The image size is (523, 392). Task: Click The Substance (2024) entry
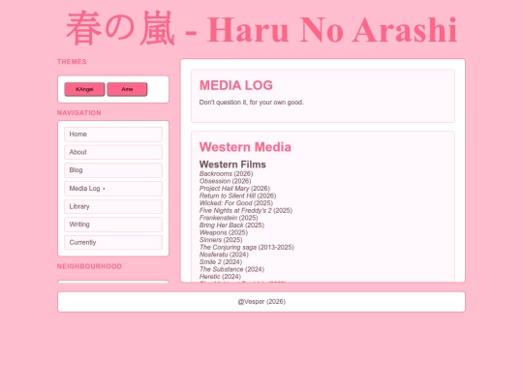(x=231, y=269)
